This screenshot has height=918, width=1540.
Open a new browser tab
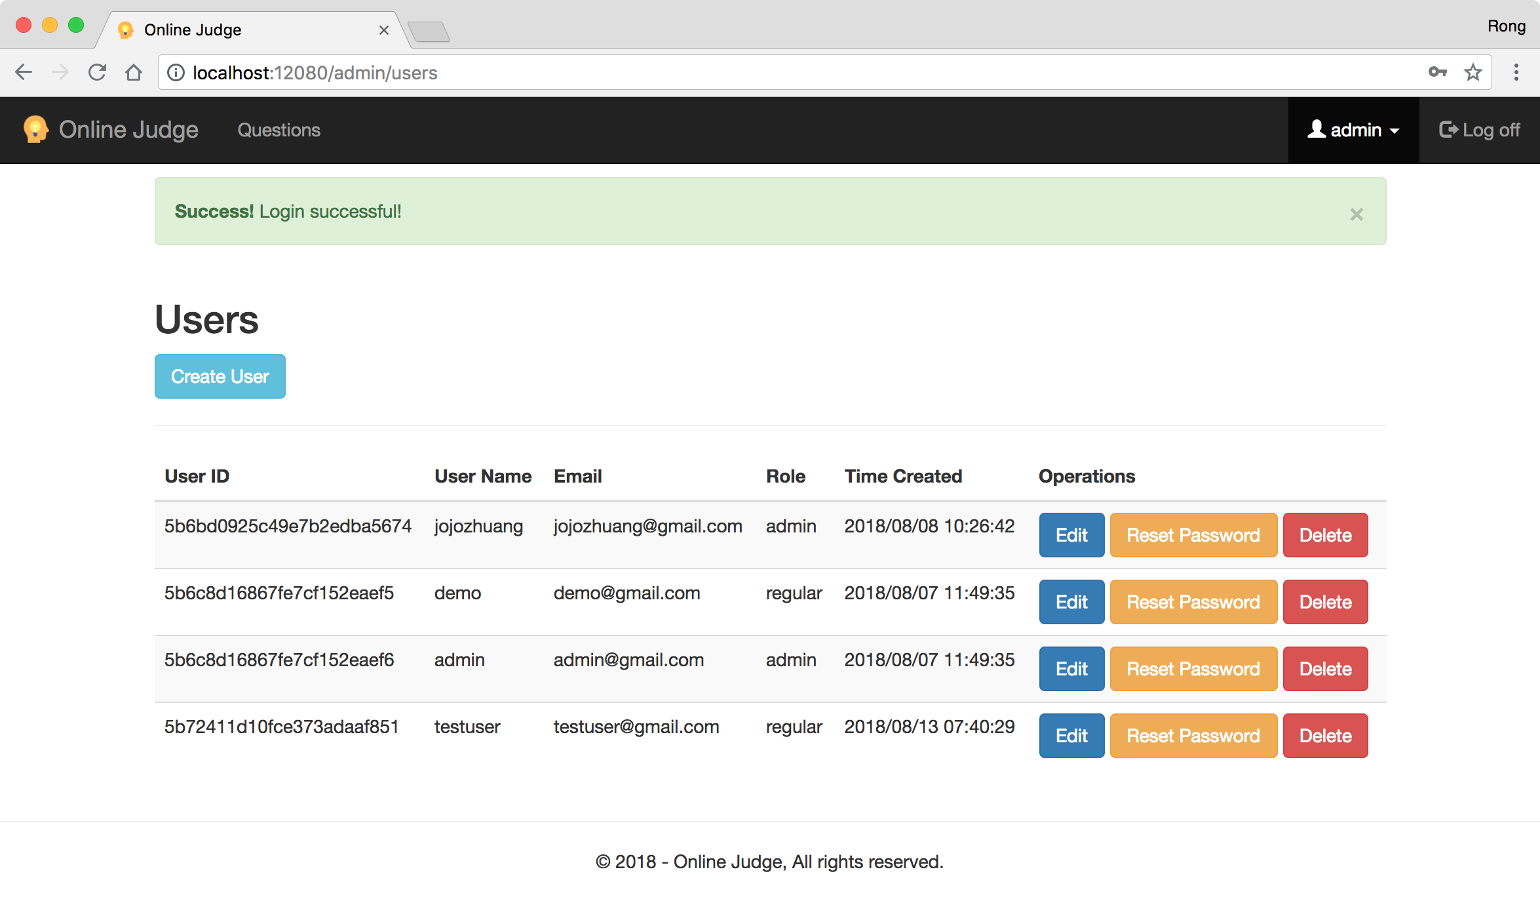tap(429, 31)
